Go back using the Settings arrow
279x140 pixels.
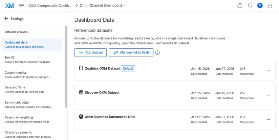(x=6, y=19)
